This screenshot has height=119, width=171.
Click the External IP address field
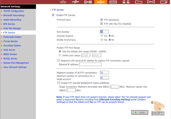tap(90, 64)
